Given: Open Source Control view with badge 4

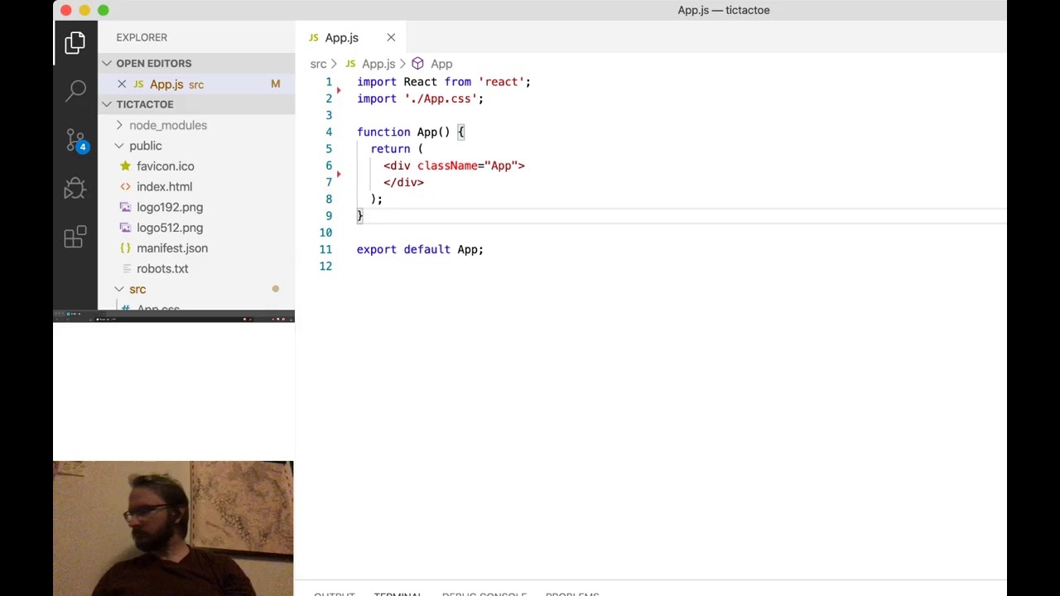Looking at the screenshot, I should coord(75,140).
